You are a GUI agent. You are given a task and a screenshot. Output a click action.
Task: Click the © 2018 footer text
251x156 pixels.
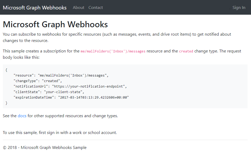click(x=45, y=148)
